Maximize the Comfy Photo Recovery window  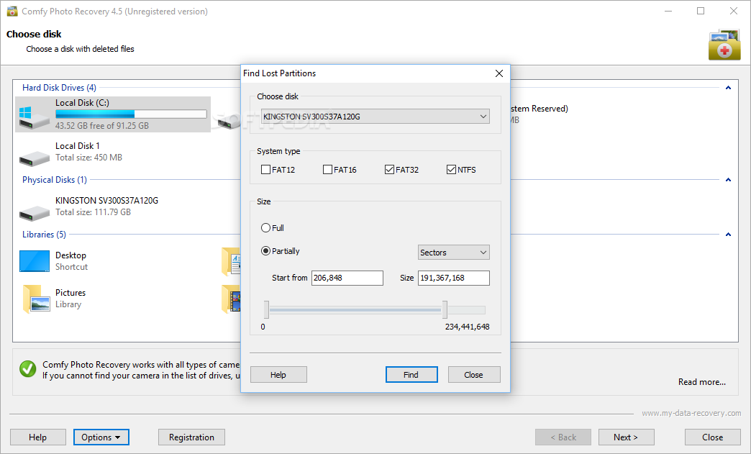[x=701, y=11]
